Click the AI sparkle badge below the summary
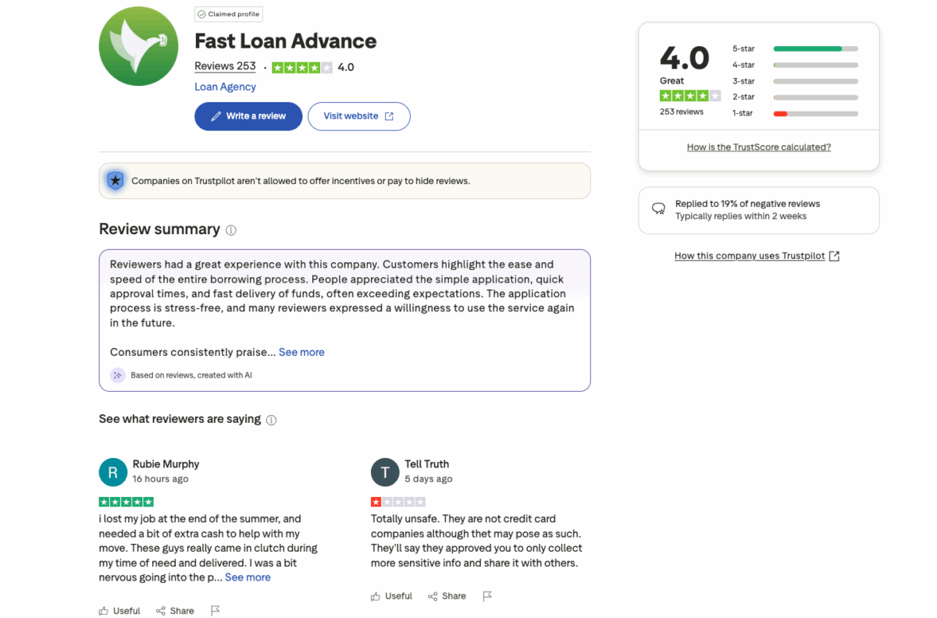 click(118, 375)
